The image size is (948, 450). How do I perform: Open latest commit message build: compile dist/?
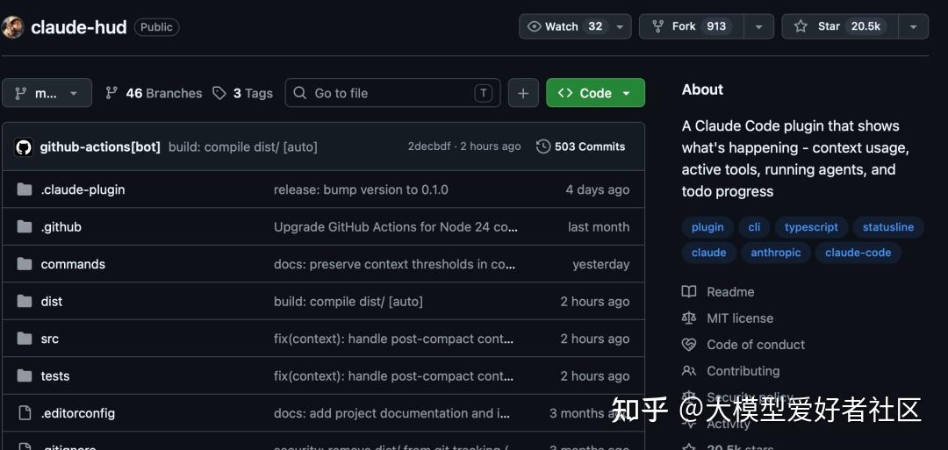point(242,146)
